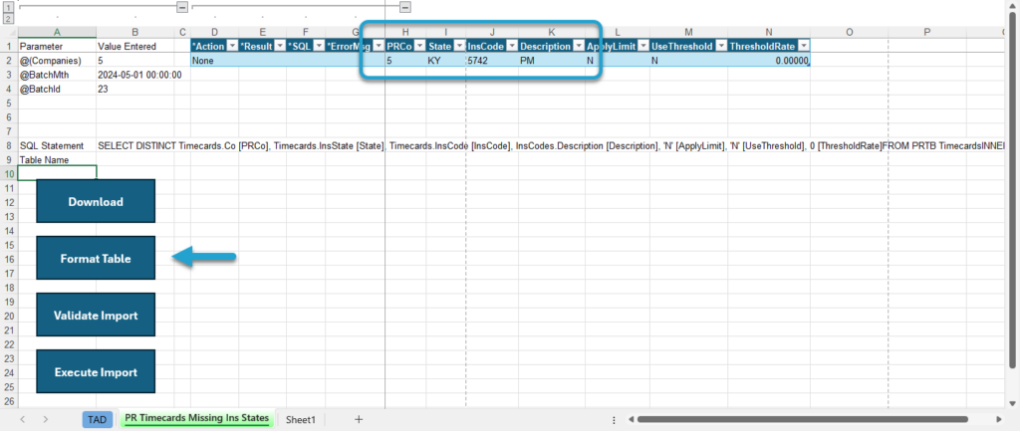Open the sheet tab options three-dot handle
The width and height of the screenshot is (1020, 431).
click(614, 419)
